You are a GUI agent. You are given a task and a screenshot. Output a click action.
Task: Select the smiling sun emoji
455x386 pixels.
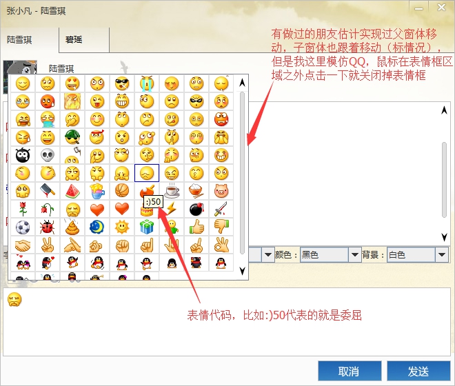tap(122, 227)
